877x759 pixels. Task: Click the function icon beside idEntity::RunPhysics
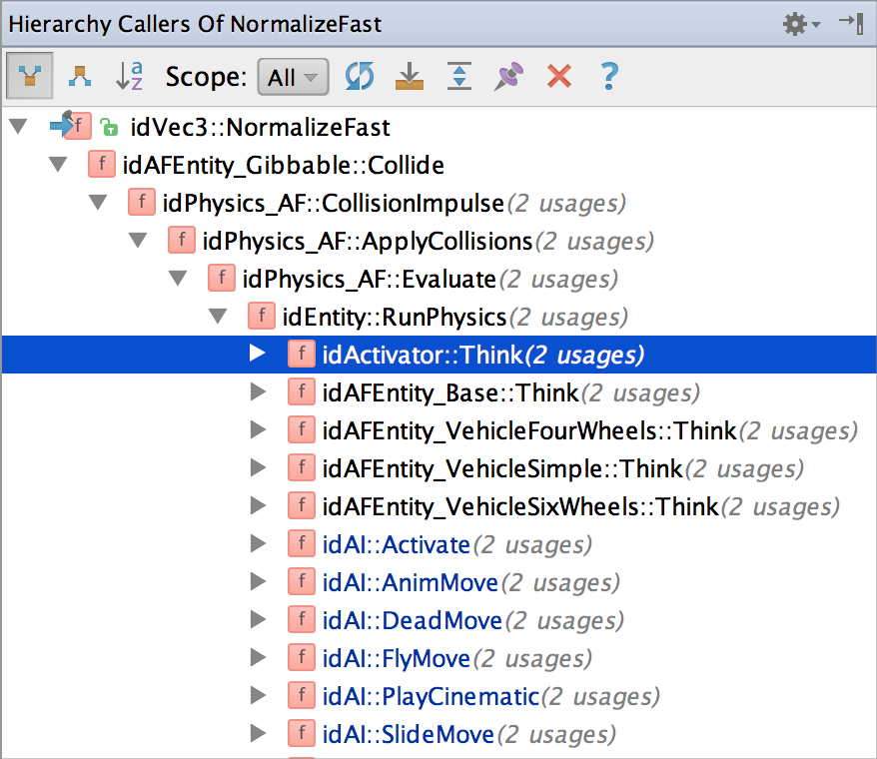pyautogui.click(x=262, y=316)
